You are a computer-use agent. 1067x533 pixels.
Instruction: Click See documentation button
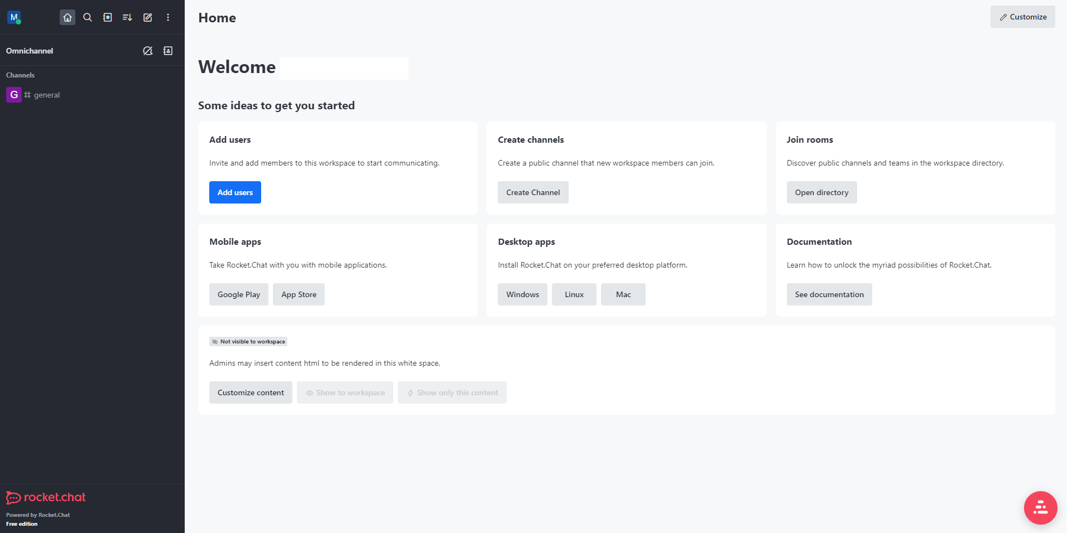pos(829,294)
